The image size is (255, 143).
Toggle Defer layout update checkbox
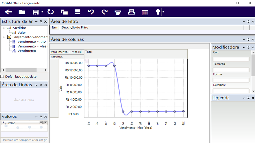pyautogui.click(x=2, y=76)
